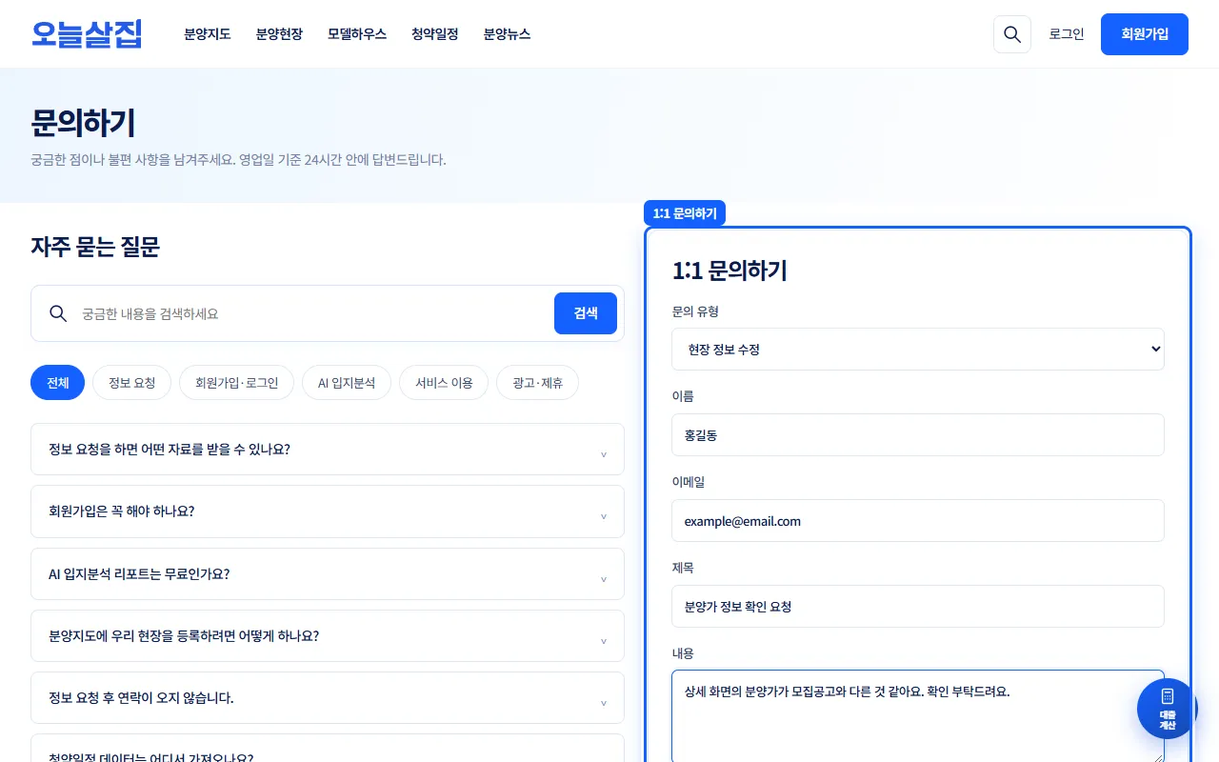Image resolution: width=1219 pixels, height=762 pixels.
Task: Click the 검색 button in FAQ
Action: click(x=586, y=313)
